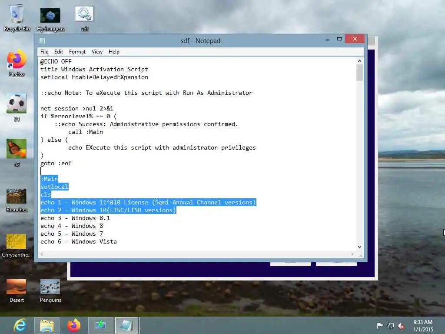Click 'echo 2 - Windows 10(LTSC/LTSB versions)' line
Image resolution: width=445 pixels, height=334 pixels.
coord(108,210)
